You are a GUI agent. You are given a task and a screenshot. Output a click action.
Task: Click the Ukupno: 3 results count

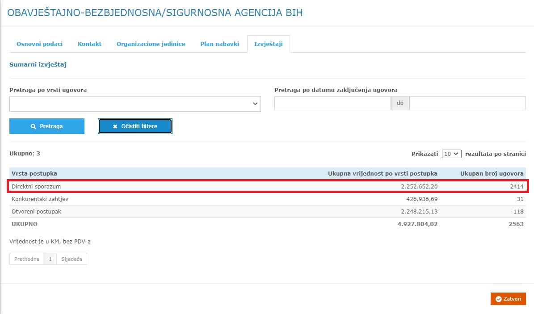[25, 153]
